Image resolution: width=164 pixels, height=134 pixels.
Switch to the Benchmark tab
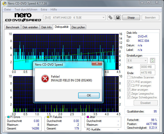point(13,27)
